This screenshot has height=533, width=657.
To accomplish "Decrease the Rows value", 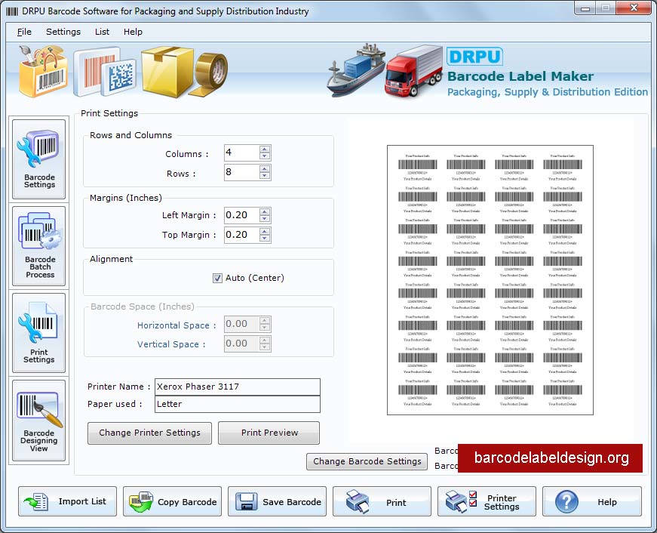I will pos(265,176).
